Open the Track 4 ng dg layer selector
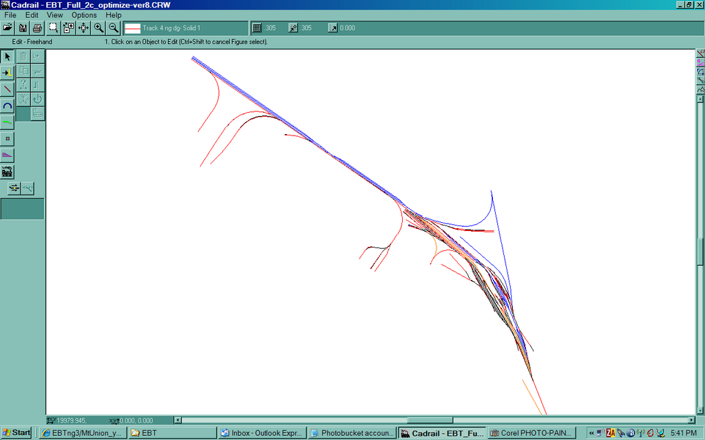 [x=185, y=27]
